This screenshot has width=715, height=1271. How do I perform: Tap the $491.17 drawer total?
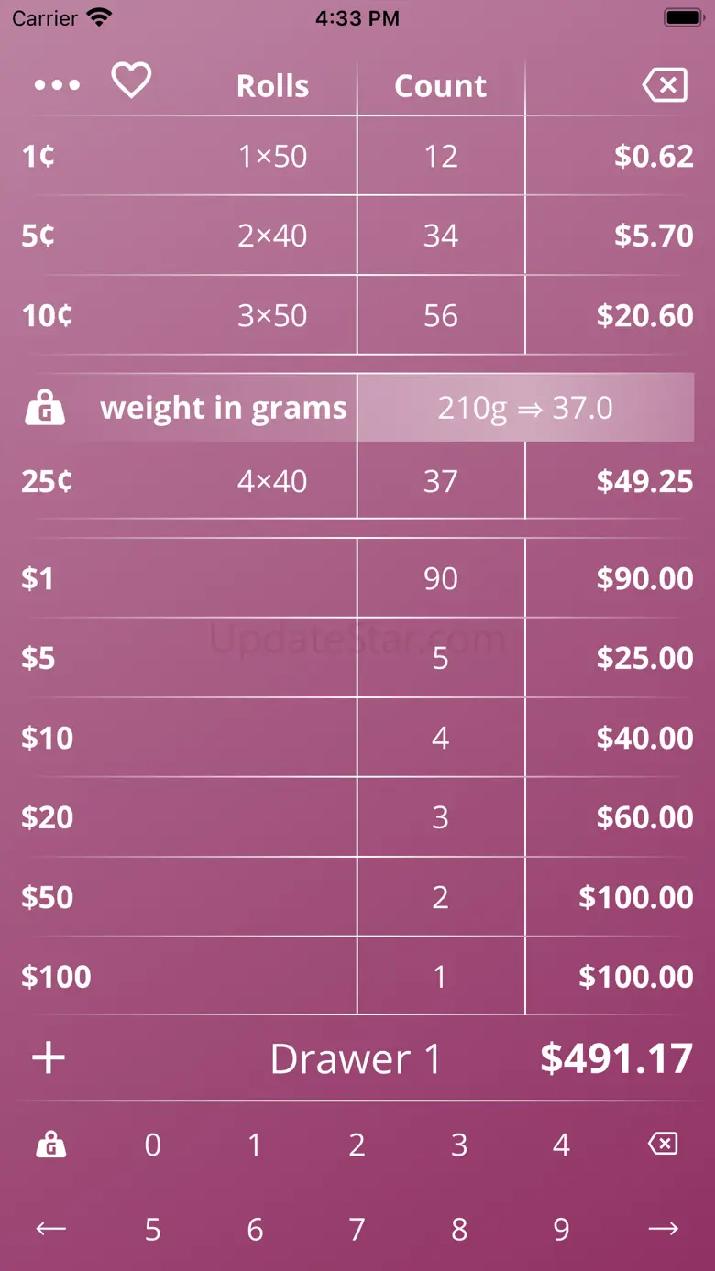[x=616, y=1059]
